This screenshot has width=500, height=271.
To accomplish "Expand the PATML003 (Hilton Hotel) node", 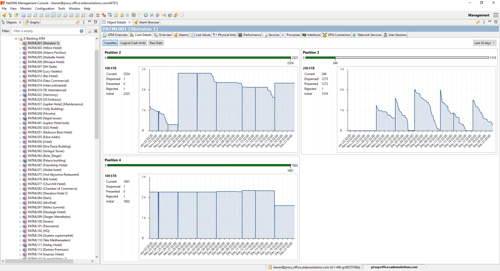I will point(20,48).
